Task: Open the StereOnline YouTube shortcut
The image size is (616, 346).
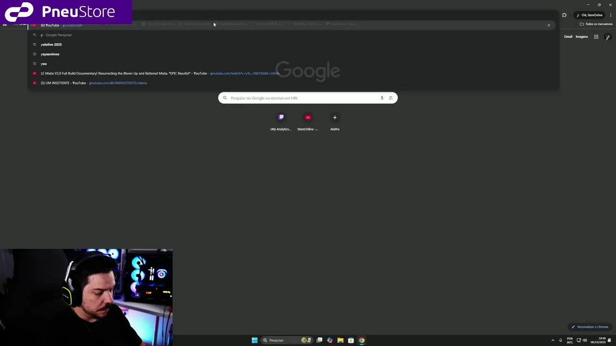Action: point(308,122)
